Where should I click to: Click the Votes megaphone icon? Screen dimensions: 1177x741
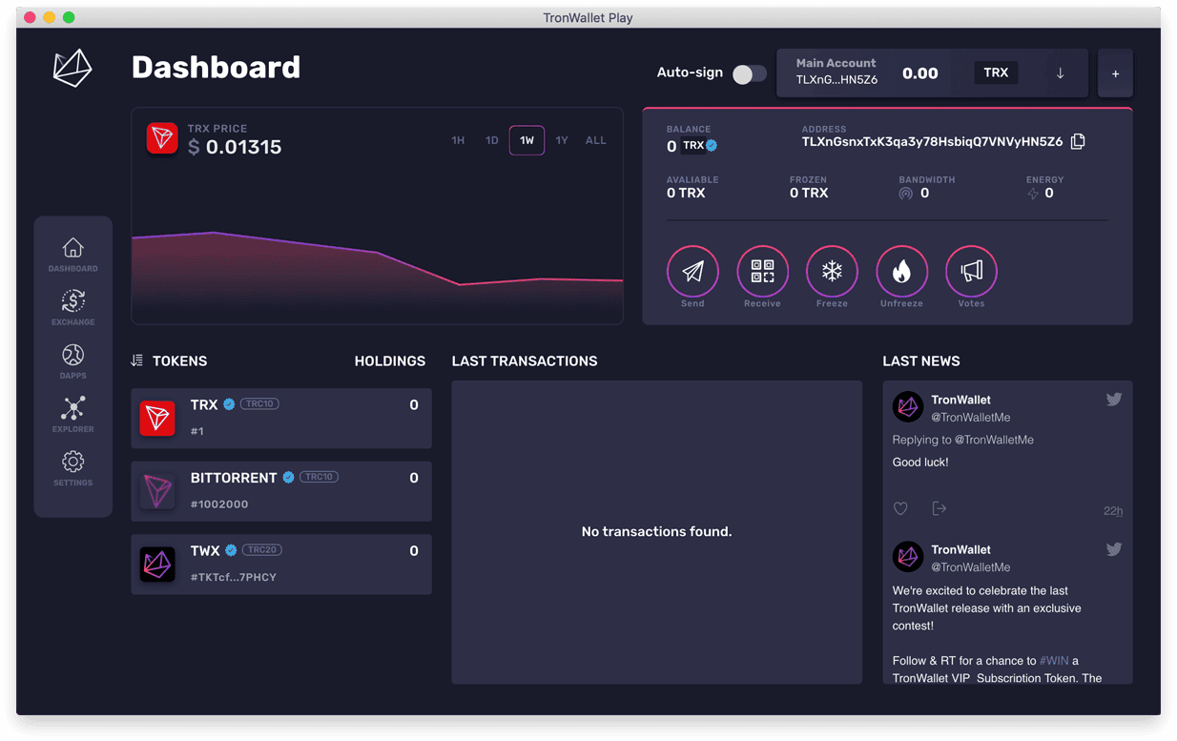(971, 272)
